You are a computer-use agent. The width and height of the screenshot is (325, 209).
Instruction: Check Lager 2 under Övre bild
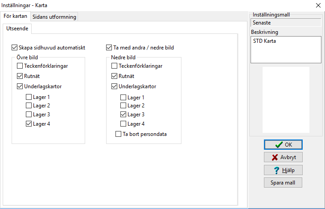[29, 106]
